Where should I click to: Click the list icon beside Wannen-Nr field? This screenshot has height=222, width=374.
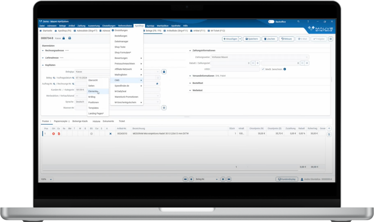(164, 108)
